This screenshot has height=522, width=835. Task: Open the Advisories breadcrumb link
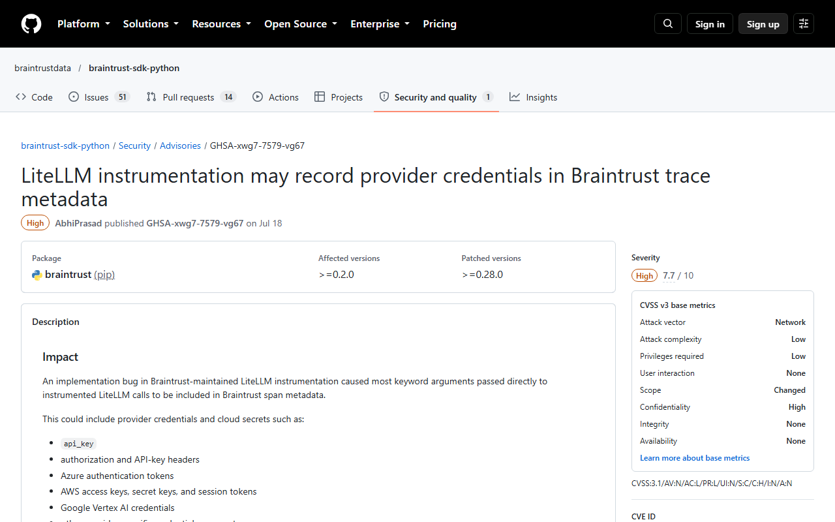(x=180, y=146)
